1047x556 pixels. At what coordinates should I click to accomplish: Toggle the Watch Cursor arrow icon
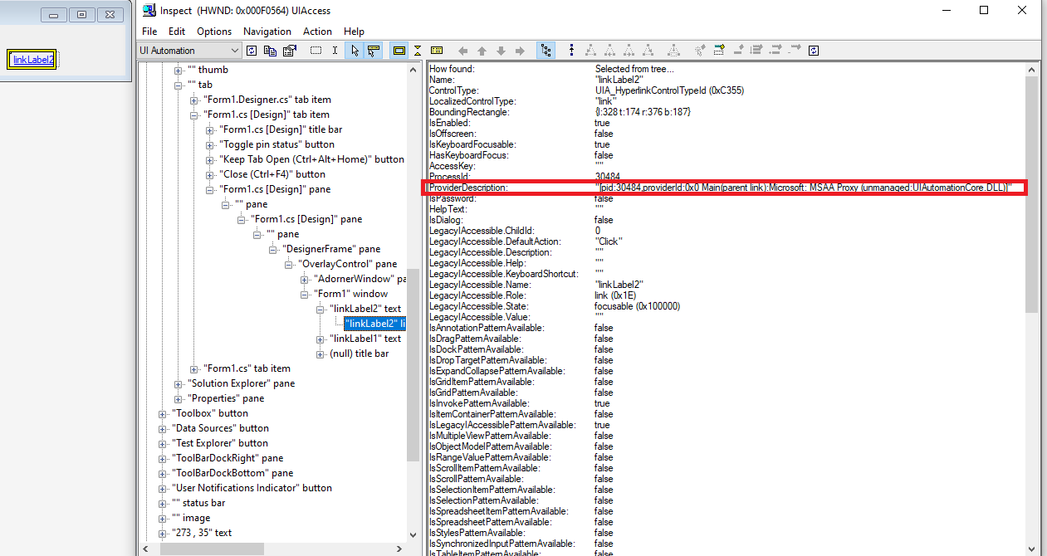(355, 51)
